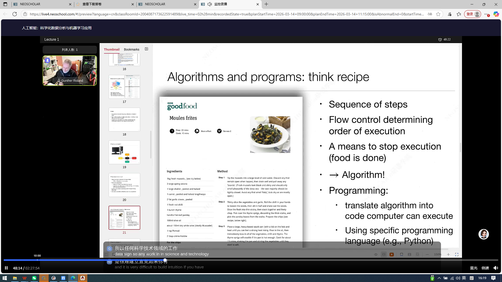This screenshot has height=282, width=502.
Task: Open slide 19 thumbnail
Action: tap(124, 152)
